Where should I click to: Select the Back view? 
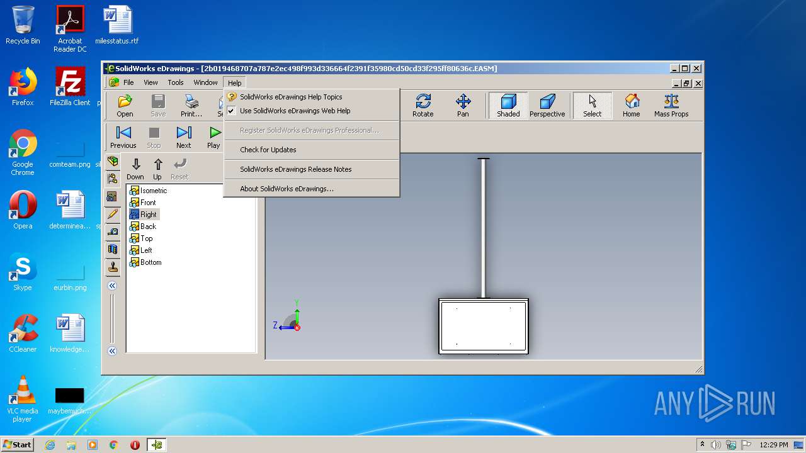(142, 226)
